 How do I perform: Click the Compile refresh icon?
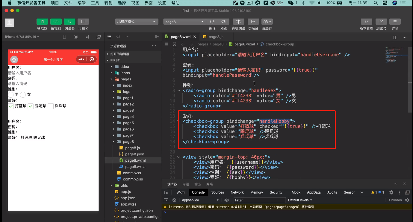212,22
